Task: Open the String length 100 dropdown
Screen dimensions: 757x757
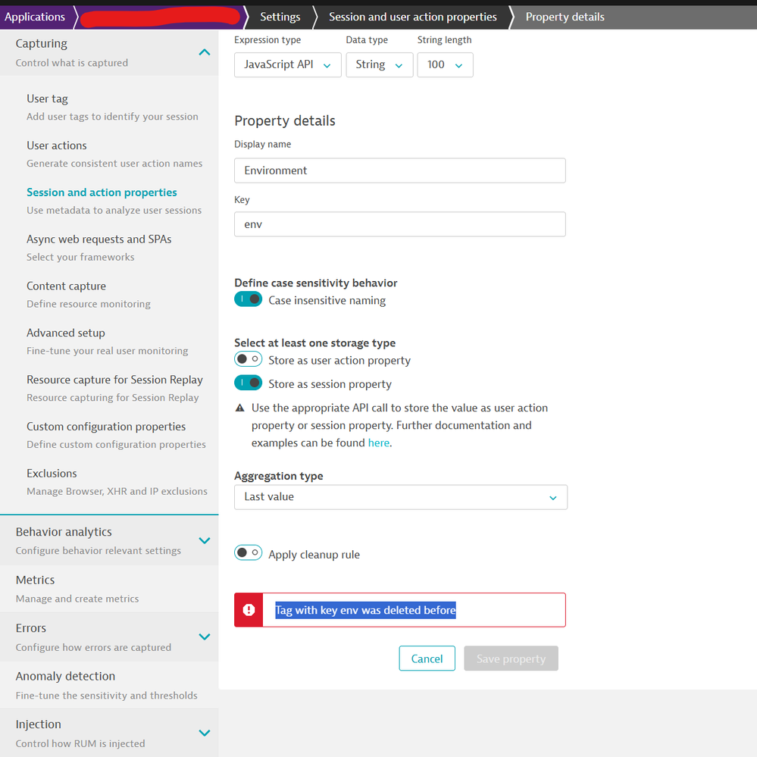Action: tap(445, 64)
